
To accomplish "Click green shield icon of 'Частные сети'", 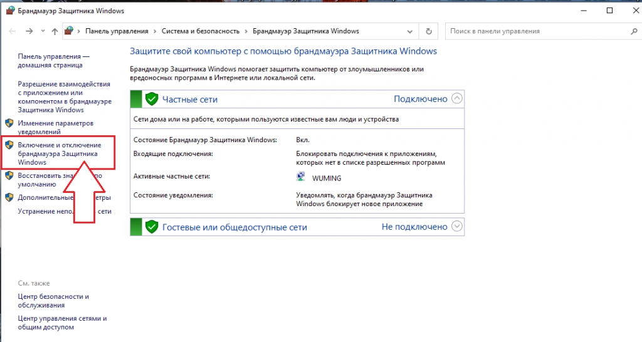I will click(152, 99).
